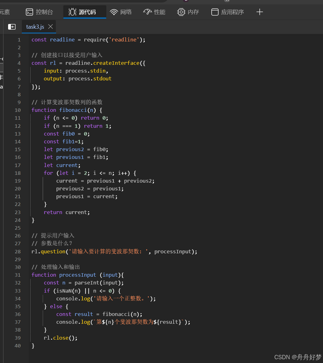Screen dimensions: 323x363
Task: Set breakpoint on line number 32
Action: coord(17,283)
